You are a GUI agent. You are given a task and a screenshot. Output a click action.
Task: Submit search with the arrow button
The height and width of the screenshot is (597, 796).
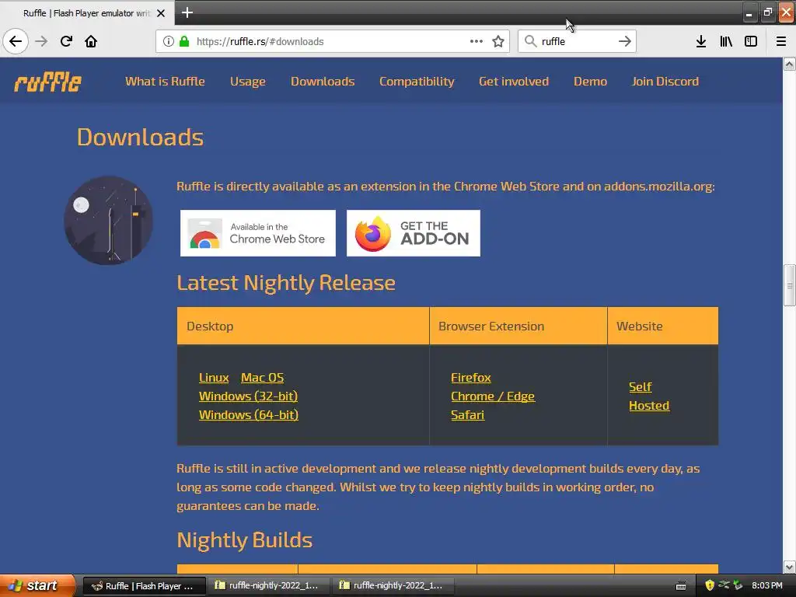625,41
